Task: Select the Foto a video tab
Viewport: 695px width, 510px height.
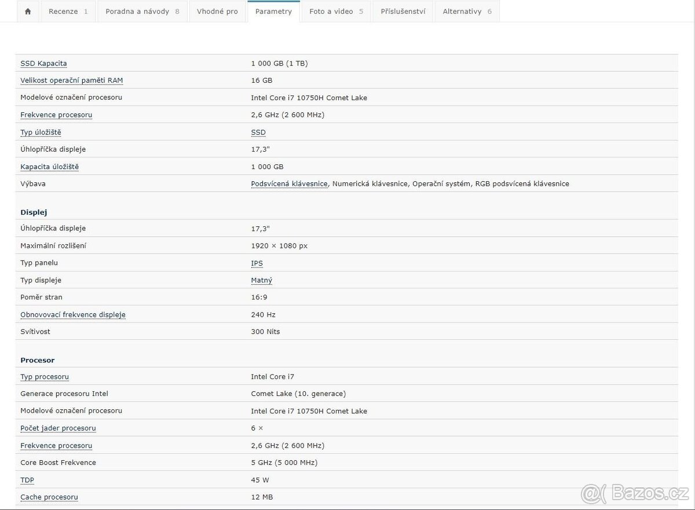Action: 336,12
